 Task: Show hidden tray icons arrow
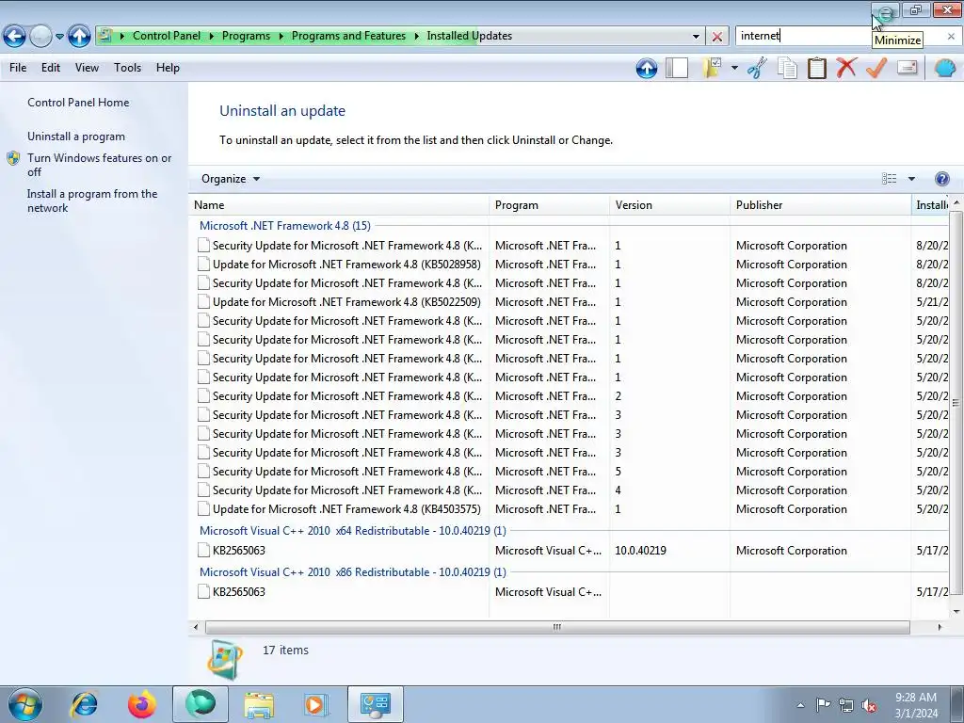coord(800,705)
